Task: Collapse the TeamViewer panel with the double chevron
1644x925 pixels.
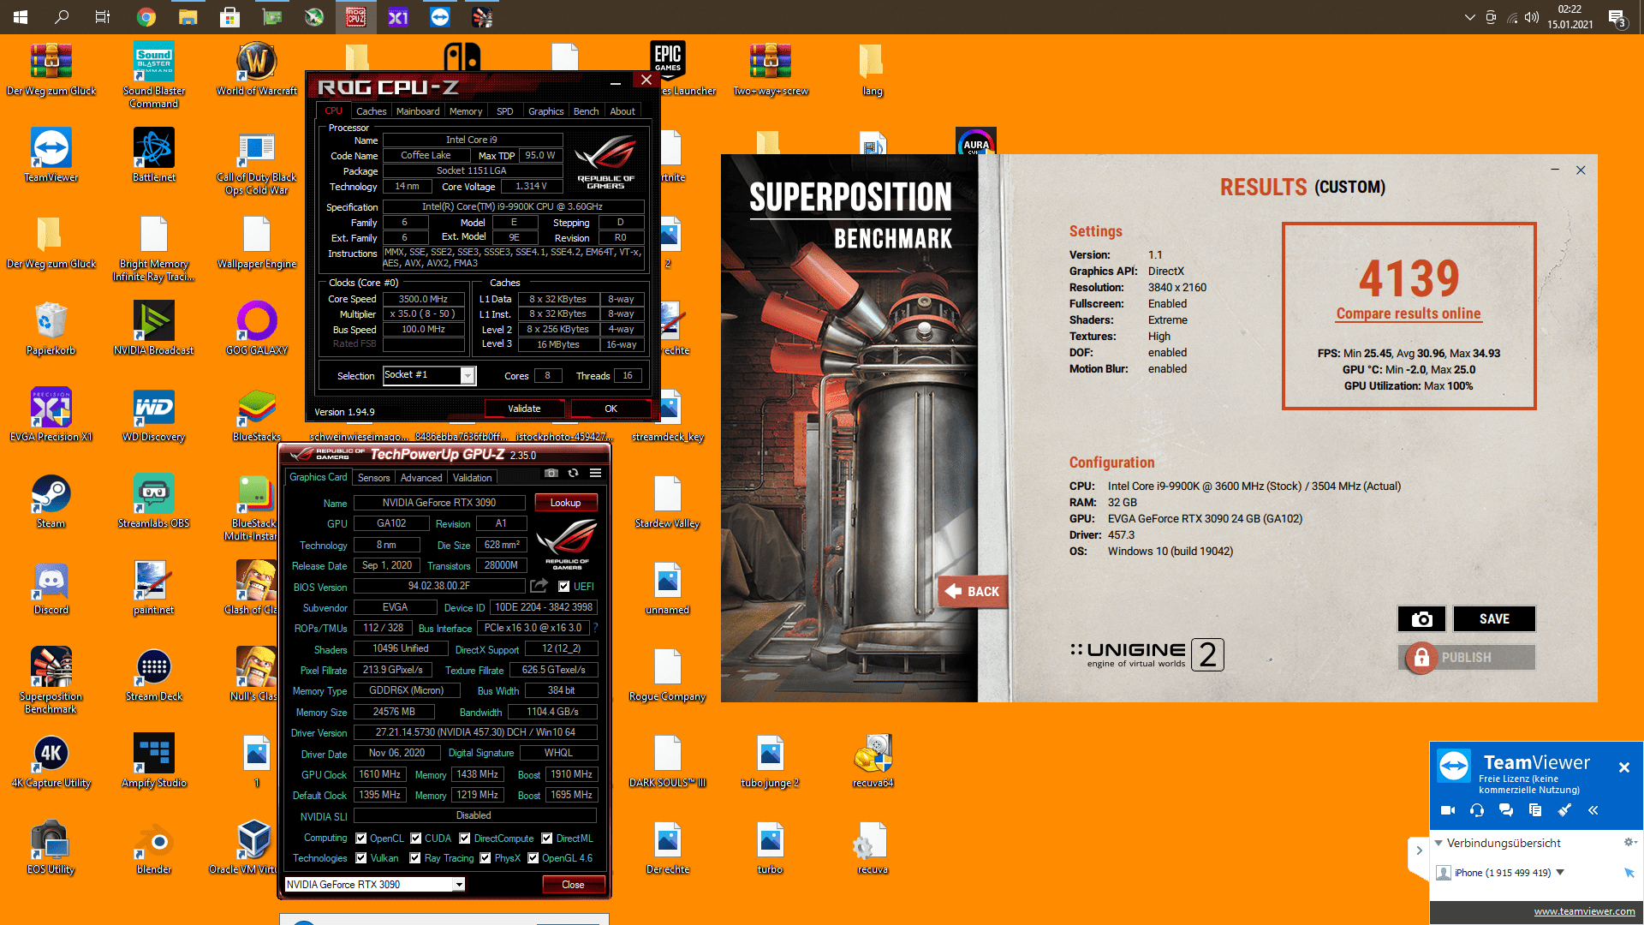Action: pyautogui.click(x=1593, y=810)
